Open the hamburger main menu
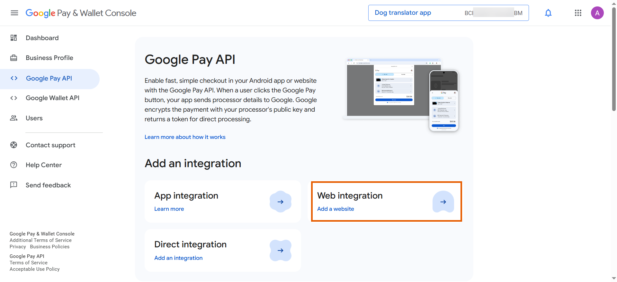The image size is (617, 282). pyautogui.click(x=14, y=13)
